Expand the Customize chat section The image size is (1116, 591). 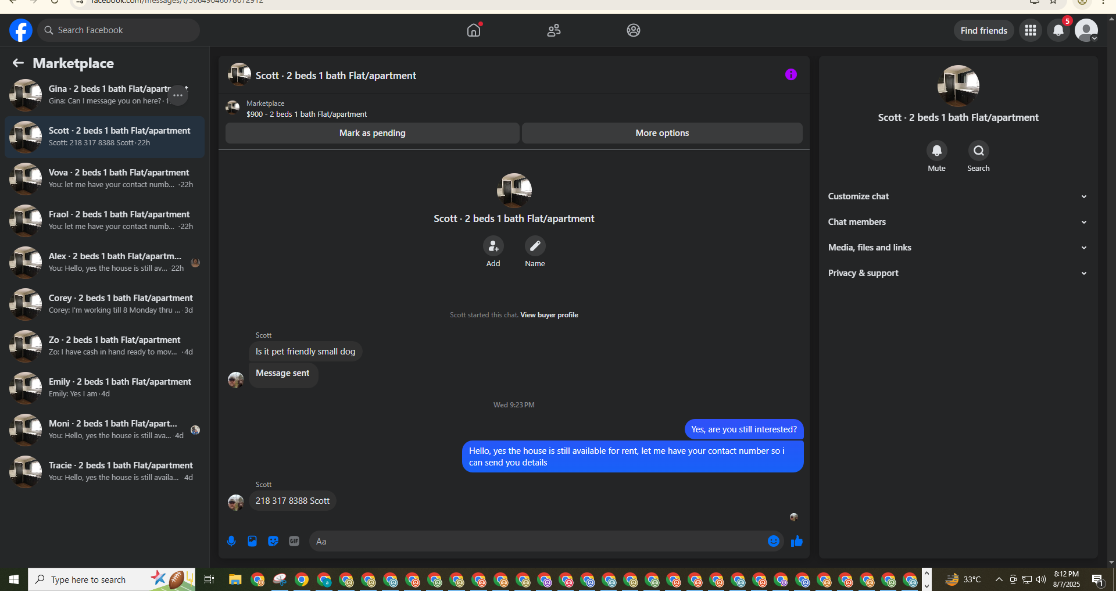click(958, 196)
